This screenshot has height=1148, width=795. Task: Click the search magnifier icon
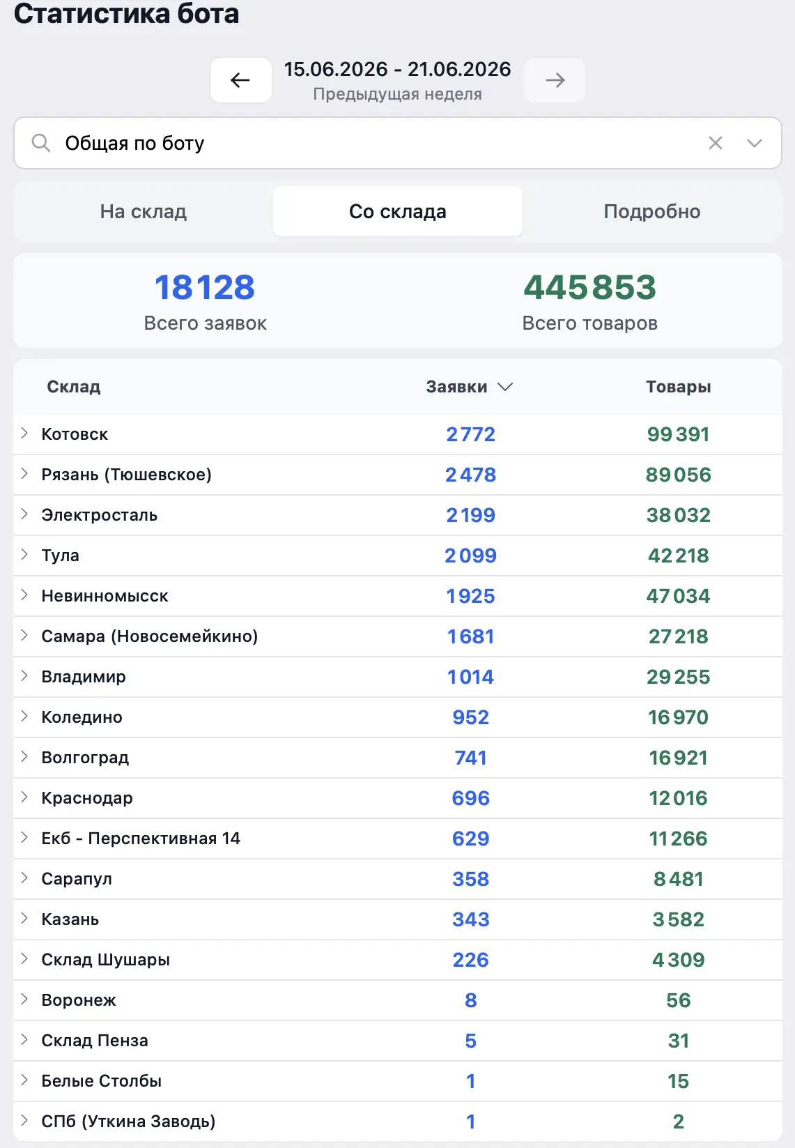(41, 143)
